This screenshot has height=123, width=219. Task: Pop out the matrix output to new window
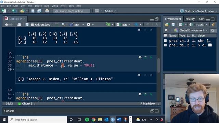coord(139,30)
